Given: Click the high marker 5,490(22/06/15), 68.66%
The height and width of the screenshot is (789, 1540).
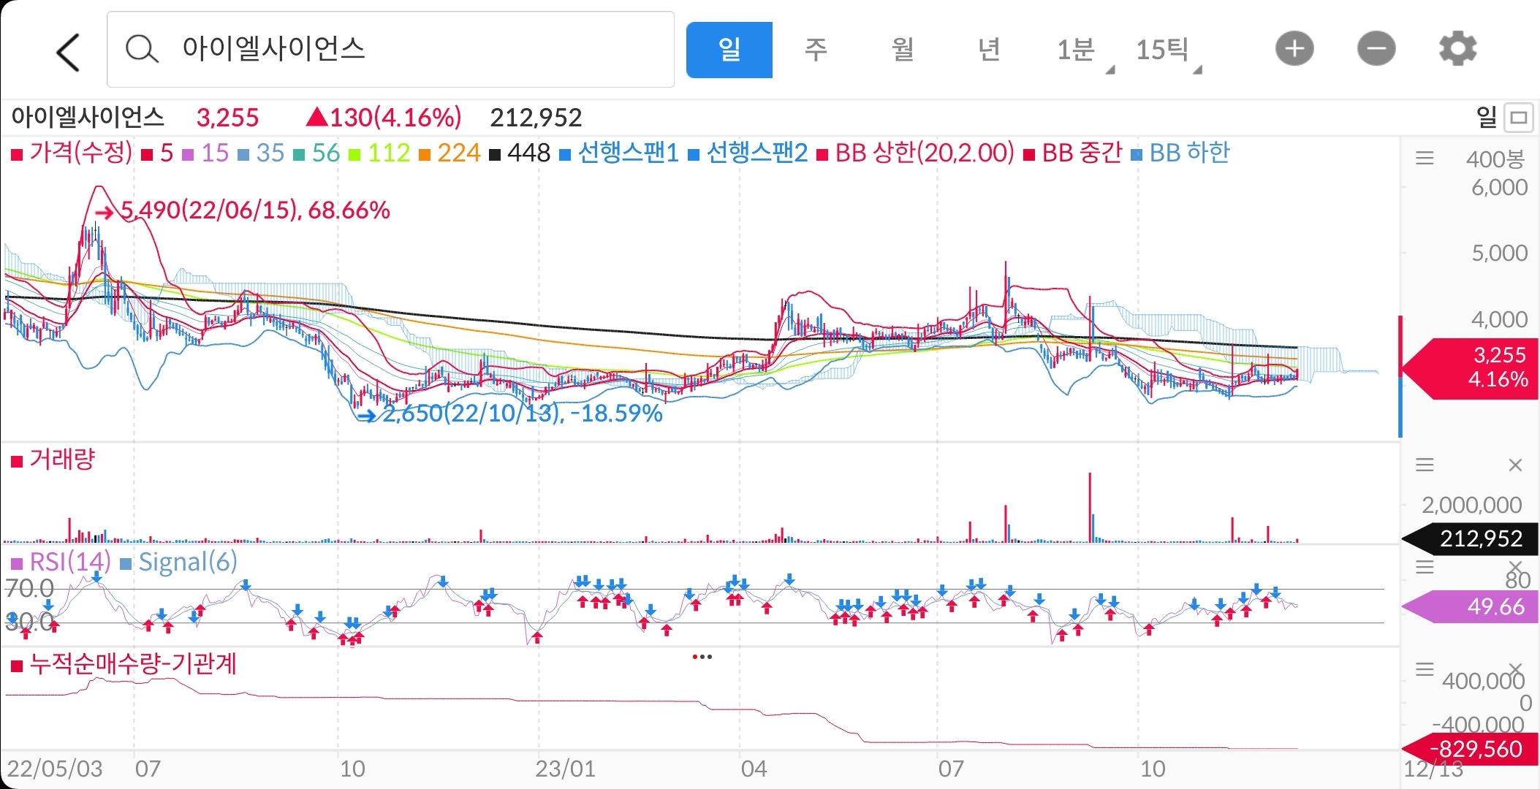Looking at the screenshot, I should [244, 210].
